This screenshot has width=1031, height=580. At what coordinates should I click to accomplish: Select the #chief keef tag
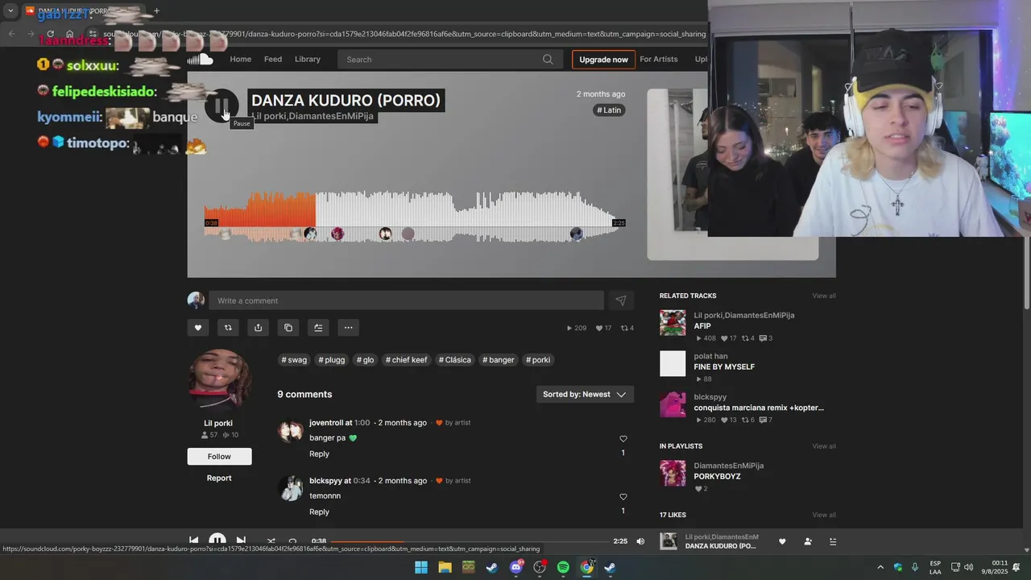[x=406, y=360]
